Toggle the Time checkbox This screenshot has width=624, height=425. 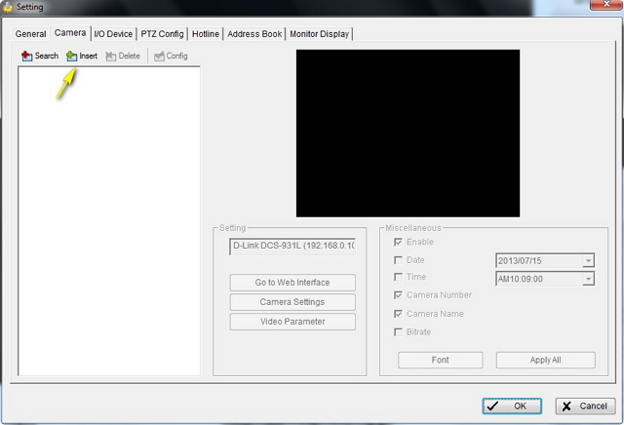[x=398, y=277]
